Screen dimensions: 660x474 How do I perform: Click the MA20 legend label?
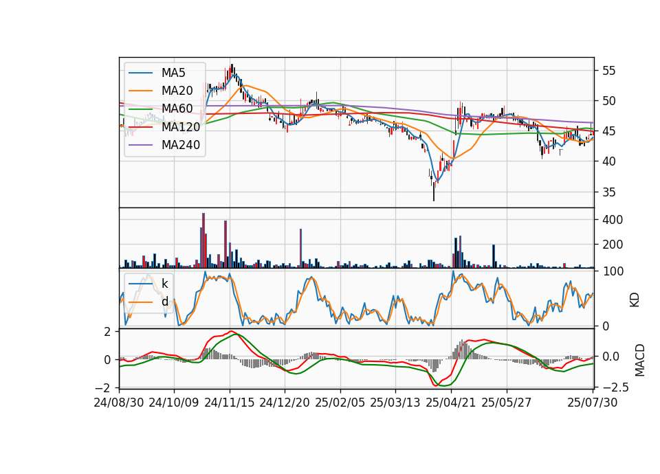pos(177,91)
